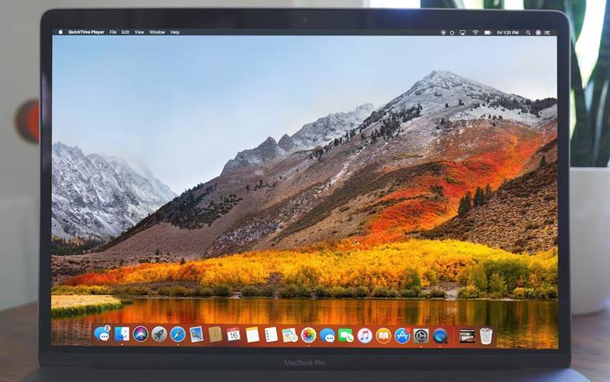610x382 pixels.
Task: Open Trash in the Dock
Action: [x=486, y=336]
